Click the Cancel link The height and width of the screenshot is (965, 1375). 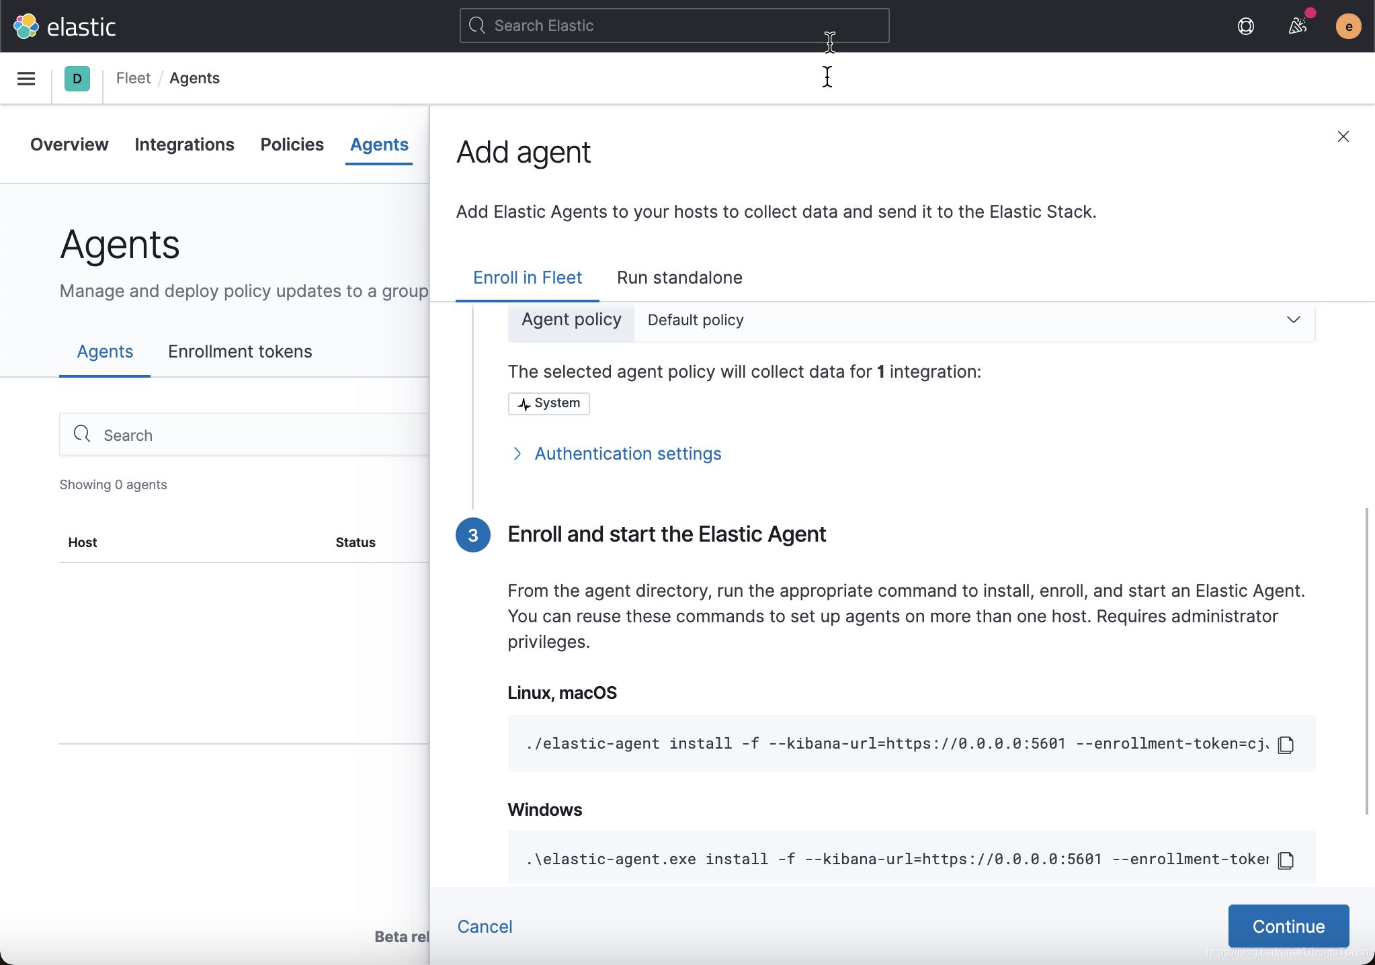coord(485,927)
